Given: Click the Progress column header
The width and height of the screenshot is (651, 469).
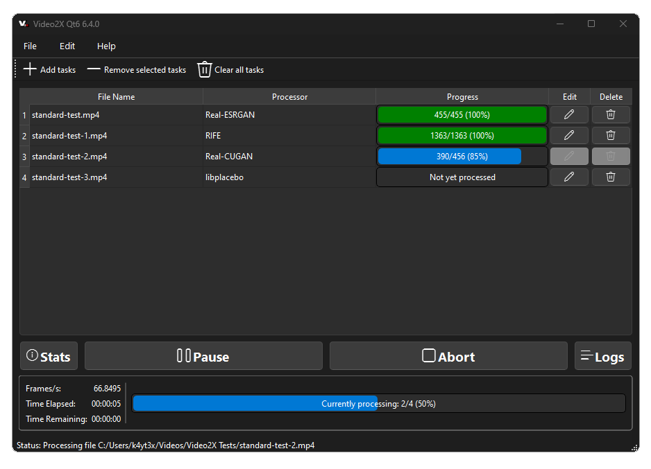Looking at the screenshot, I should click(x=462, y=96).
